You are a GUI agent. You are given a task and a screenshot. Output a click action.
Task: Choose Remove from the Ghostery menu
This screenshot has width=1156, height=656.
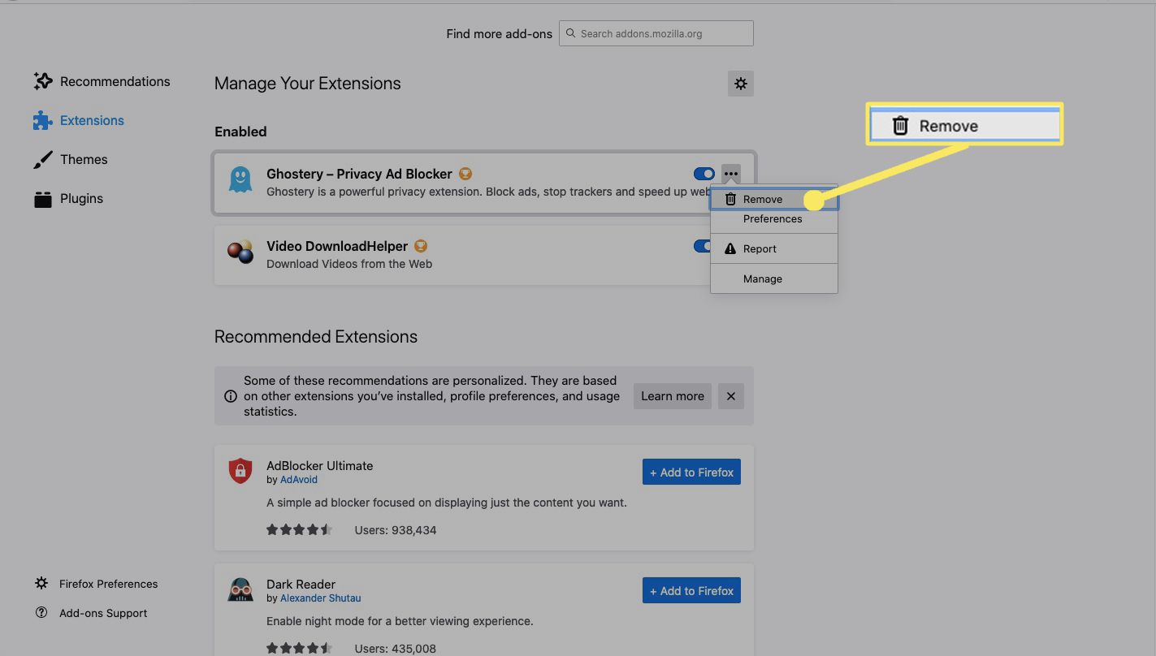(774, 199)
